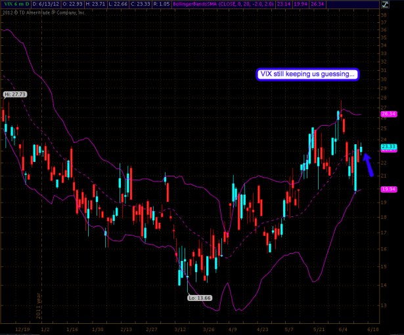Screen dimensions: 404x335
Task: Click the Hi: 27.73 price bubble
Action: tap(14, 95)
